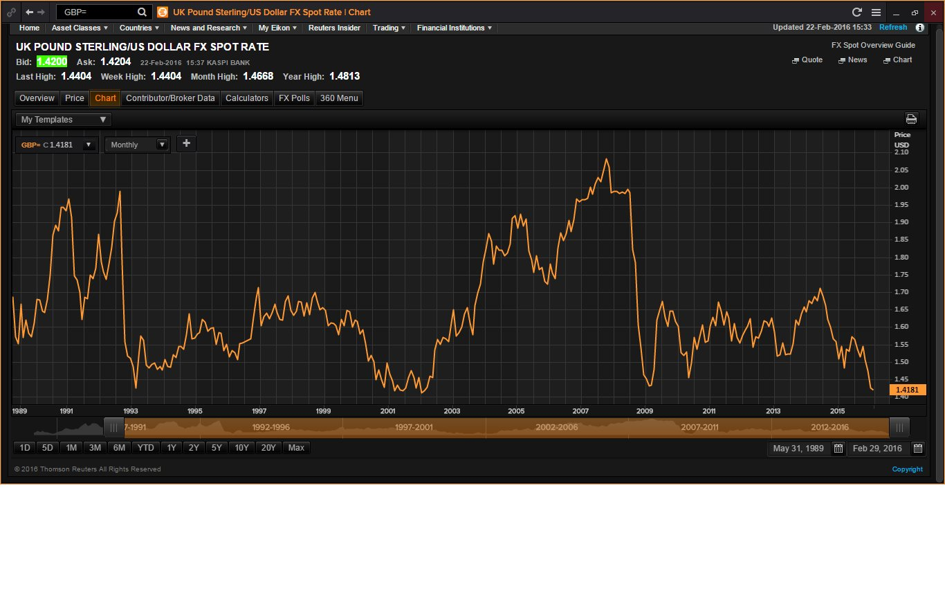Switch to the Calculators tab
Screen dimensions: 945x596
point(246,98)
